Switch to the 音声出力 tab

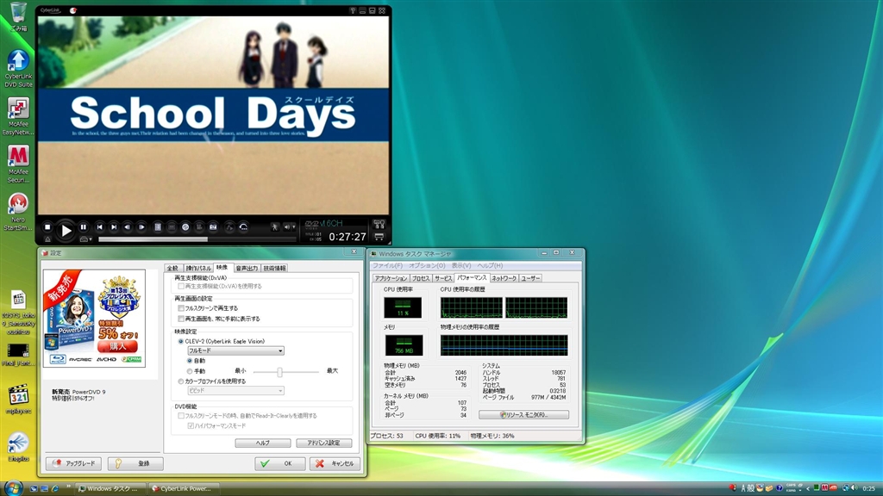[247, 269]
